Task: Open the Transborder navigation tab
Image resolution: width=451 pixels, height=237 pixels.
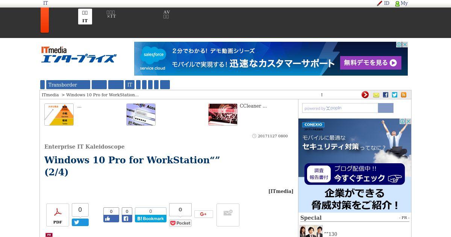Action: (x=68, y=85)
